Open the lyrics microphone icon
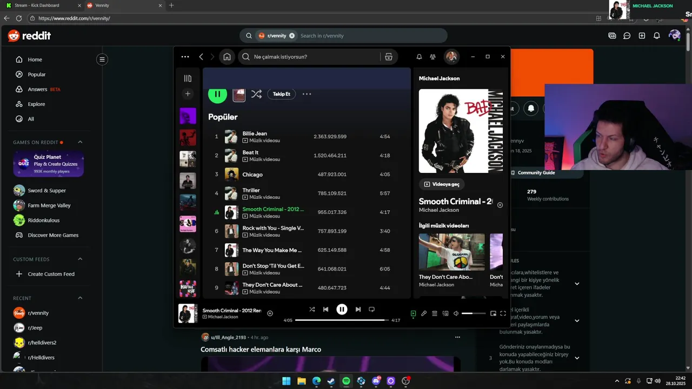692x389 pixels. (x=424, y=313)
